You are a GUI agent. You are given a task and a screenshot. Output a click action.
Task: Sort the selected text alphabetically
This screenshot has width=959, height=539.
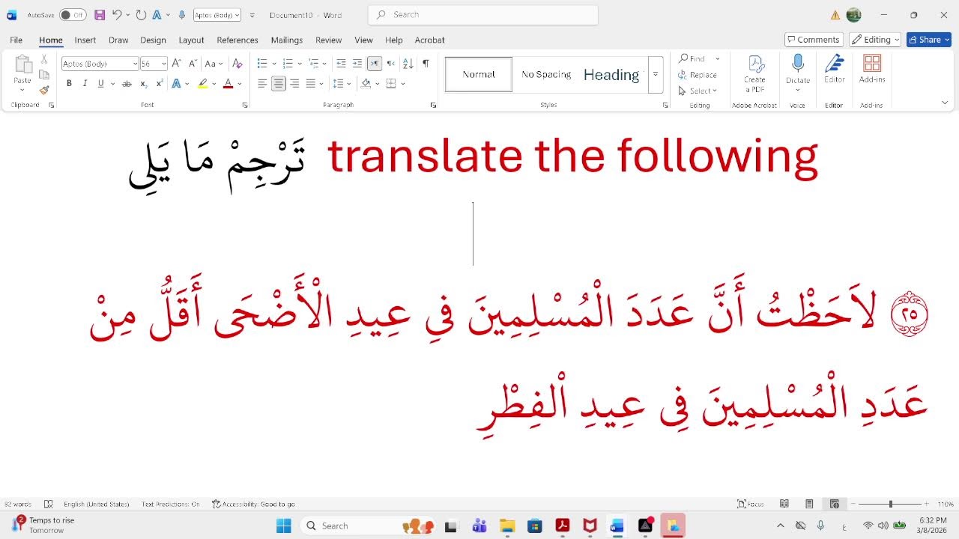click(408, 64)
